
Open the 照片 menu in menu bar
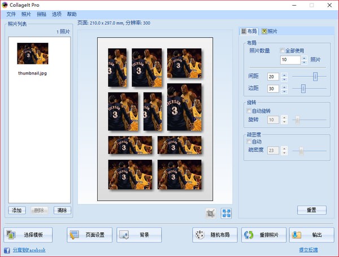tap(26, 14)
